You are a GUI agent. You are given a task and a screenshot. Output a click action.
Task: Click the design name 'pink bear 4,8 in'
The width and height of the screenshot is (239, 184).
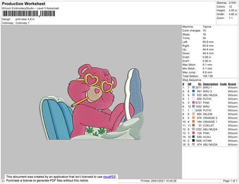(25, 19)
